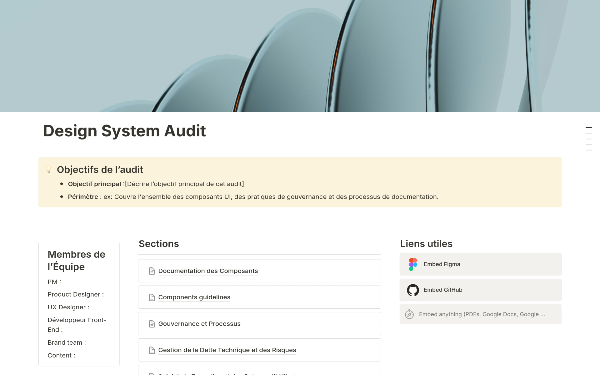Viewport: 600px width, 375px height.
Task: Open Gouvernance et Processus page
Action: coord(199,324)
